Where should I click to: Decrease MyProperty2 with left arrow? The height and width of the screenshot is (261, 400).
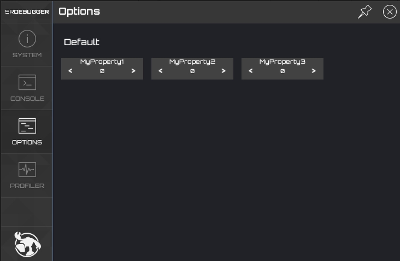click(x=161, y=71)
